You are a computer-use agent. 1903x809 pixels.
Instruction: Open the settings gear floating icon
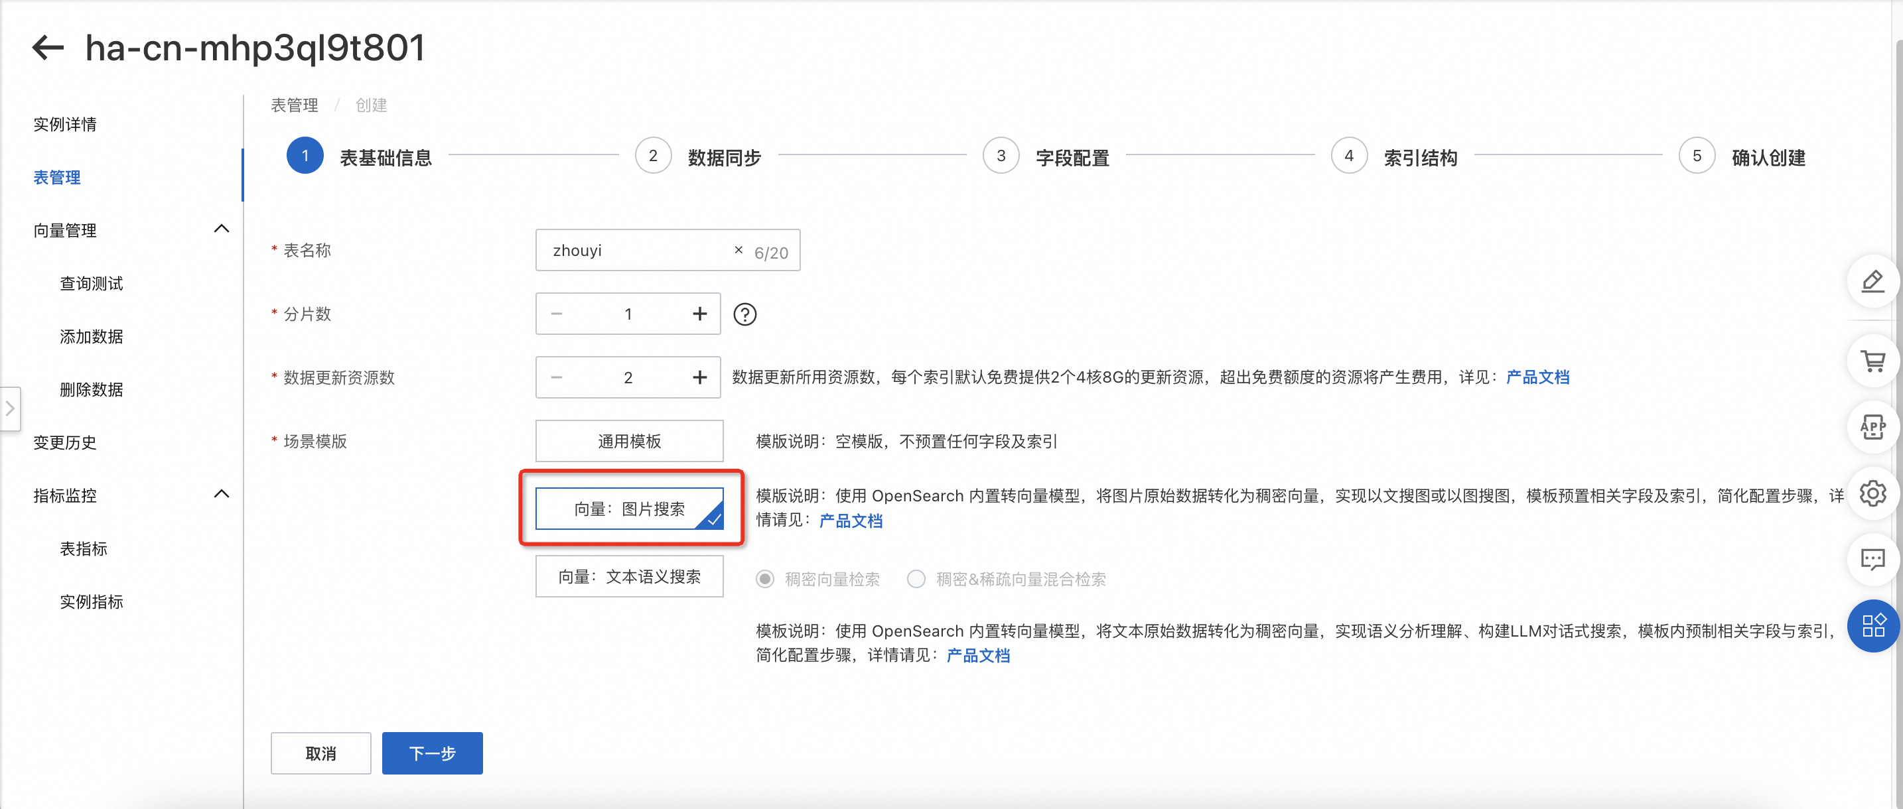(x=1872, y=493)
